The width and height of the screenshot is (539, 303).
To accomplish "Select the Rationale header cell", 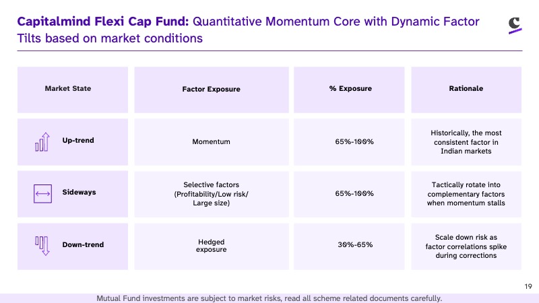I will tap(466, 90).
